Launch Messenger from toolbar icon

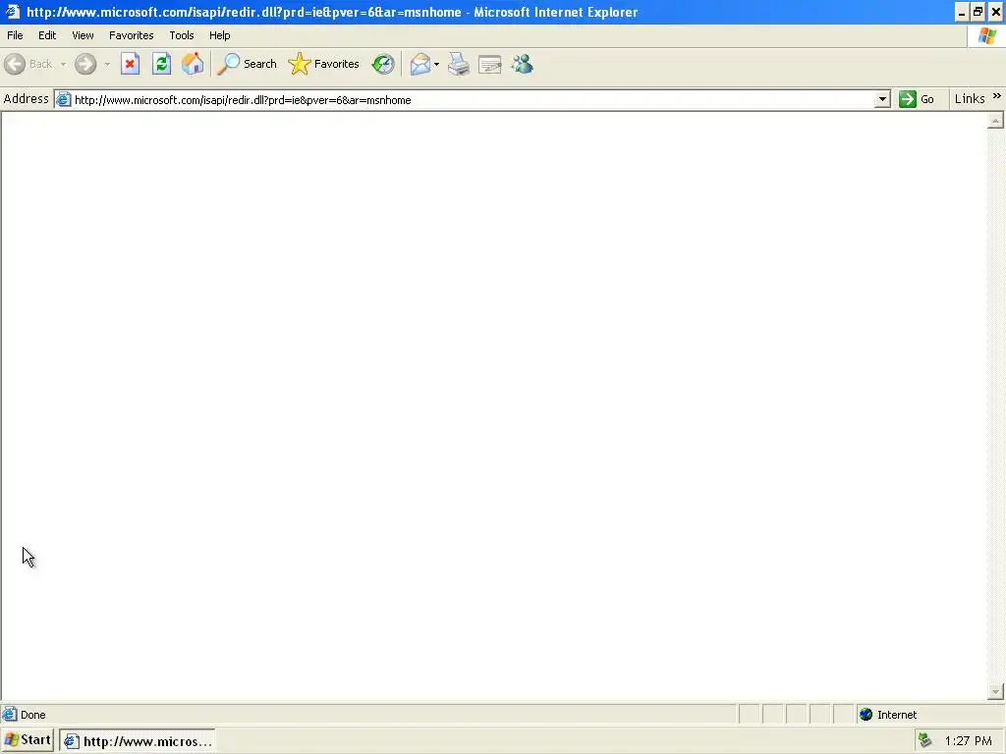pos(523,64)
